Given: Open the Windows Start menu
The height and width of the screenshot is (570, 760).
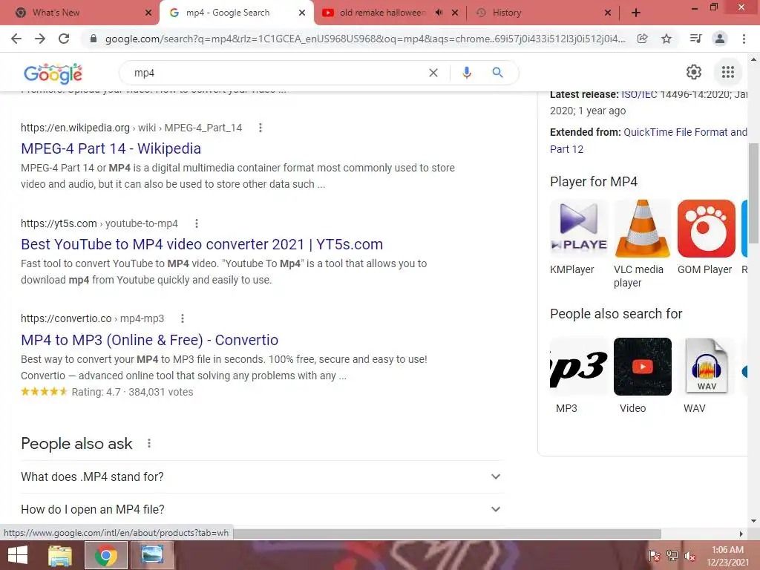Looking at the screenshot, I should click(x=18, y=555).
